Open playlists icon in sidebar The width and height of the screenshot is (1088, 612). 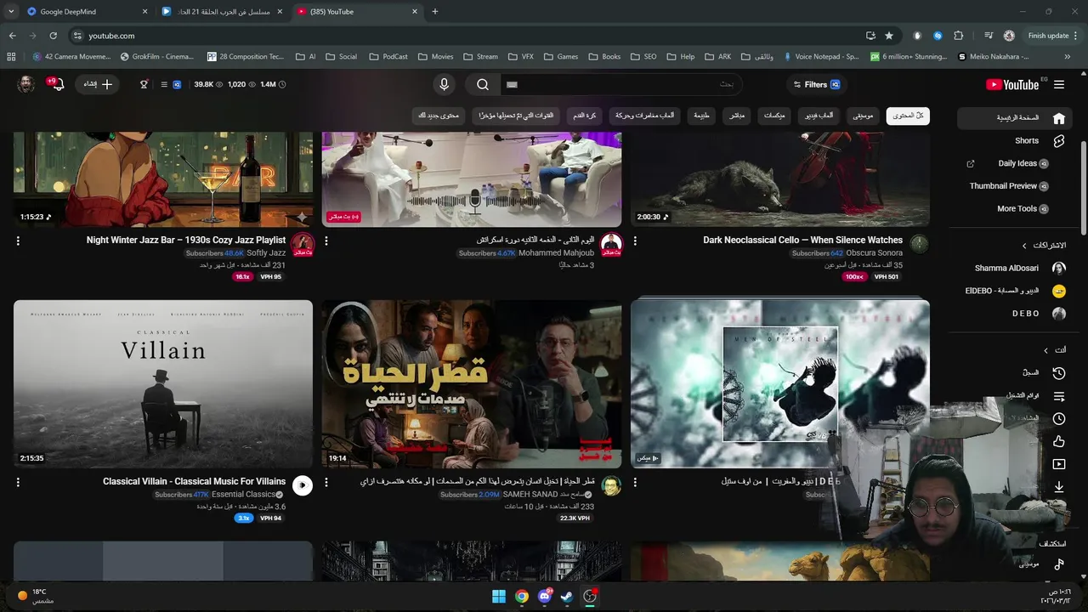tap(1059, 396)
